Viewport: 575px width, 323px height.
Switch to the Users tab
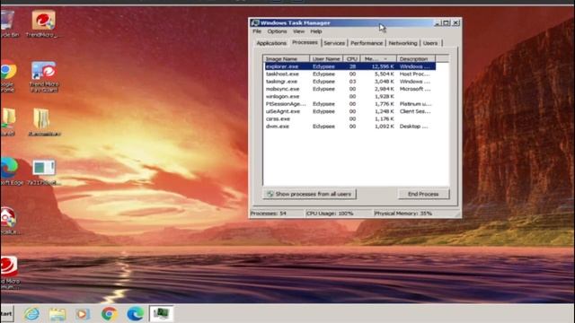(430, 43)
